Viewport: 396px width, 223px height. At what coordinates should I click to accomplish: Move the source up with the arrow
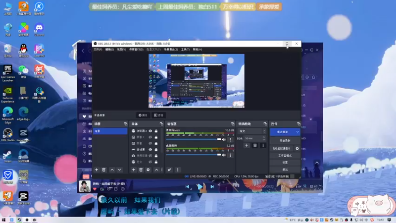coord(156,170)
